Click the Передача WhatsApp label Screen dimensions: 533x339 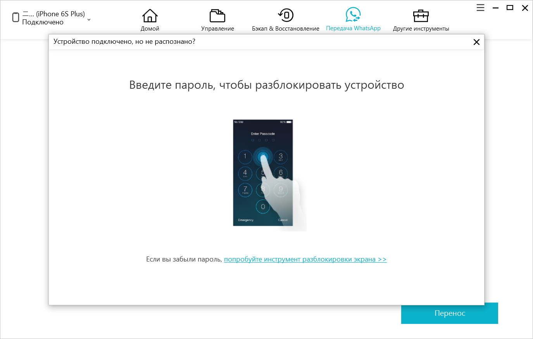coord(353,28)
